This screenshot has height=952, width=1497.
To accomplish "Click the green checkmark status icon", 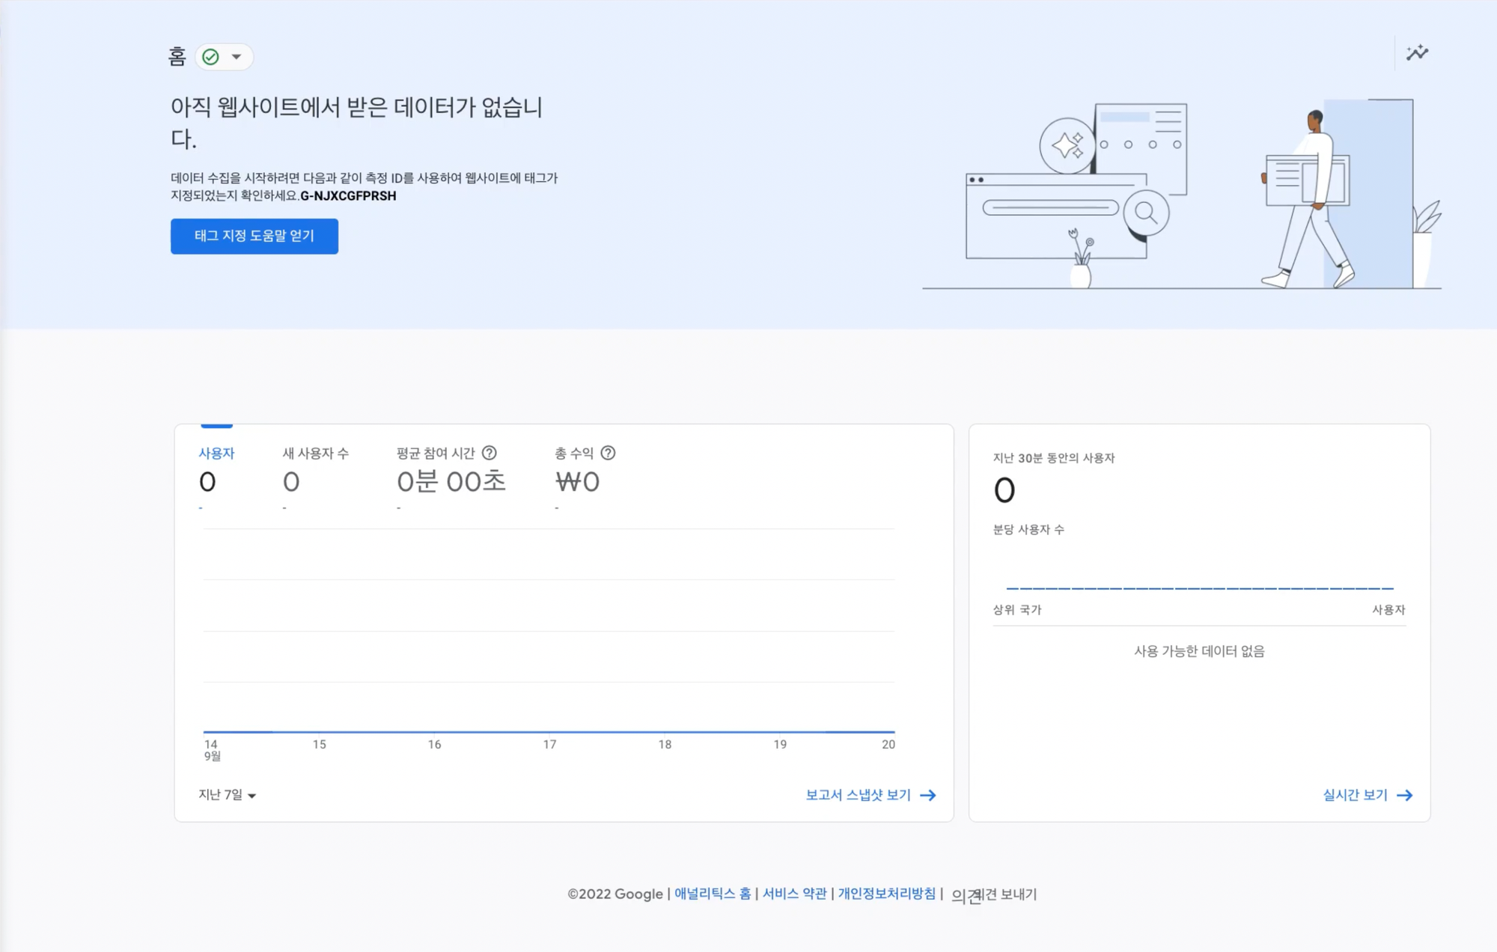I will (x=211, y=57).
